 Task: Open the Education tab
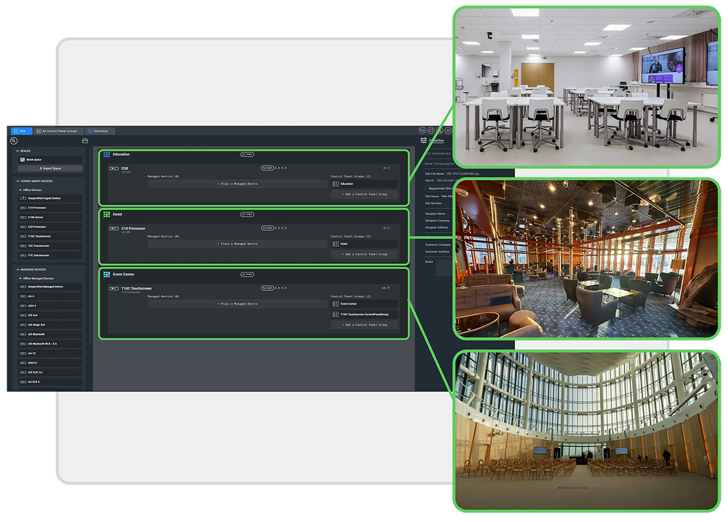(99, 131)
